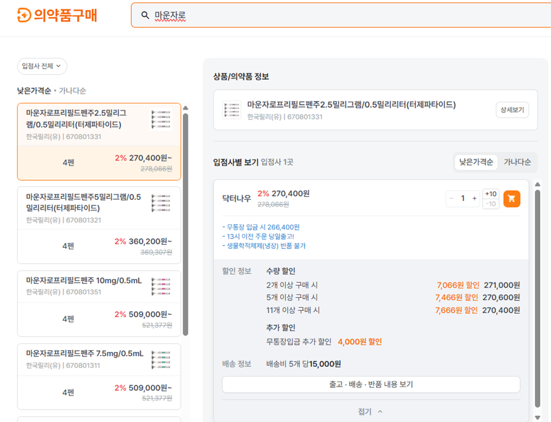Screen dimensions: 551x422
Task: Click the 의약품구매 logo icon
Action: [x=24, y=15]
